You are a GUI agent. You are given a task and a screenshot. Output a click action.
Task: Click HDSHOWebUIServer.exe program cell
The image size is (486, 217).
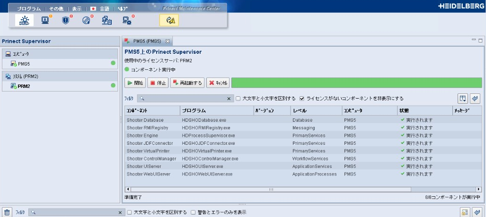click(207, 174)
